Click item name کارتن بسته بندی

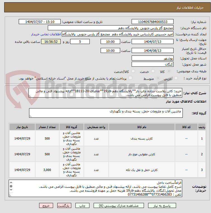142,138
